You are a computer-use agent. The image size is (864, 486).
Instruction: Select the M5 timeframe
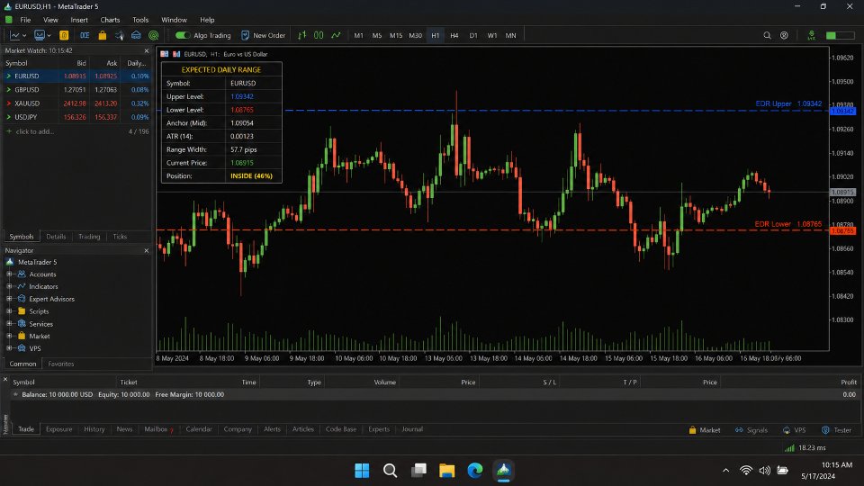377,35
